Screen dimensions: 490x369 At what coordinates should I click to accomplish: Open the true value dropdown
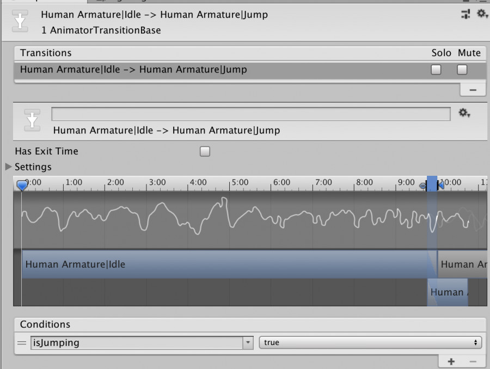tap(370, 342)
